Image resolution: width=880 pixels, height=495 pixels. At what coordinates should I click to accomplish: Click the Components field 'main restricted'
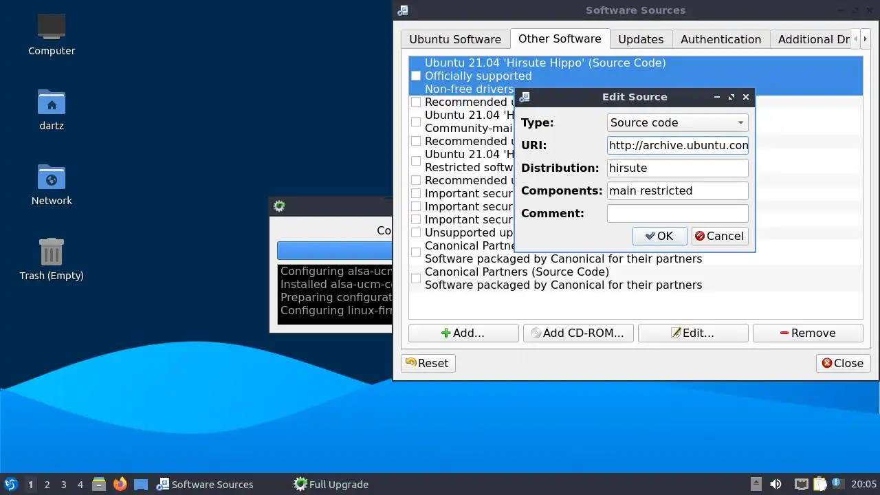[x=677, y=190]
